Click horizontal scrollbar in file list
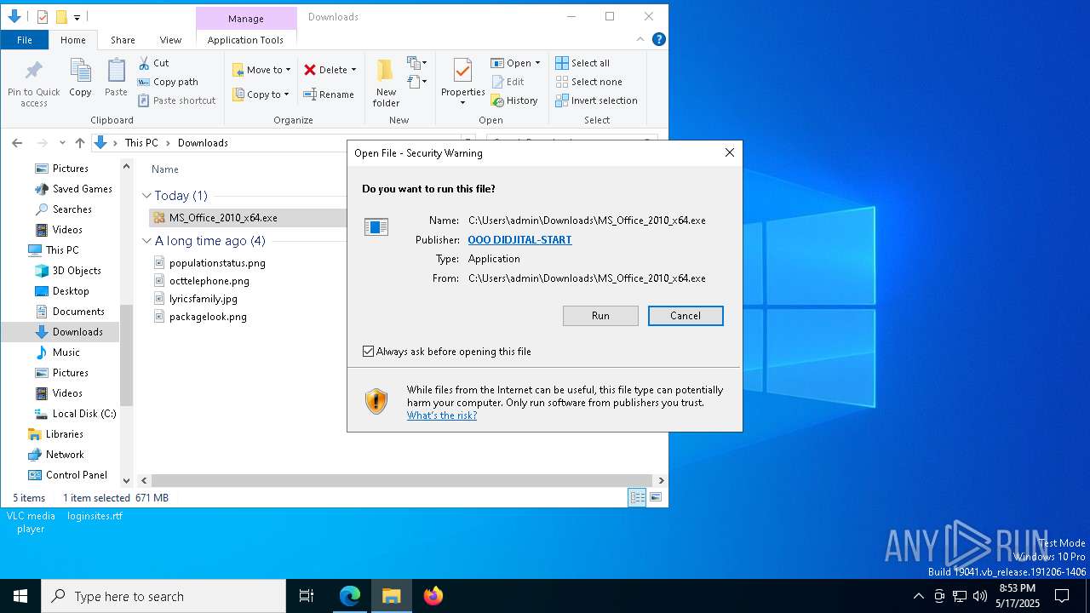Image resolution: width=1090 pixels, height=613 pixels. tap(400, 481)
